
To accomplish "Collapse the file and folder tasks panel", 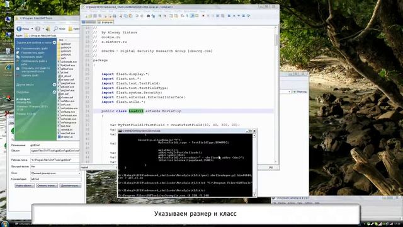I will click(54, 42).
